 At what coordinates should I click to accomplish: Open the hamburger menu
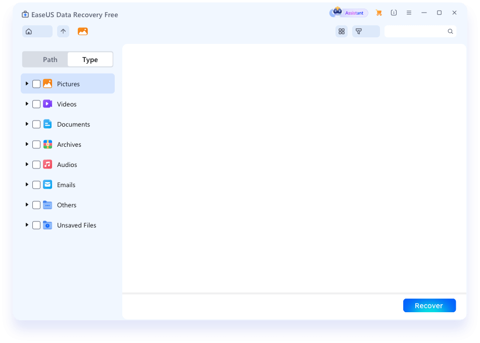409,13
